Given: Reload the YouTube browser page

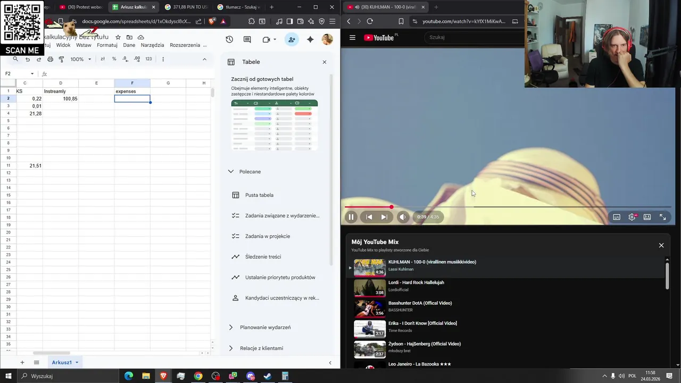Looking at the screenshot, I should [370, 21].
